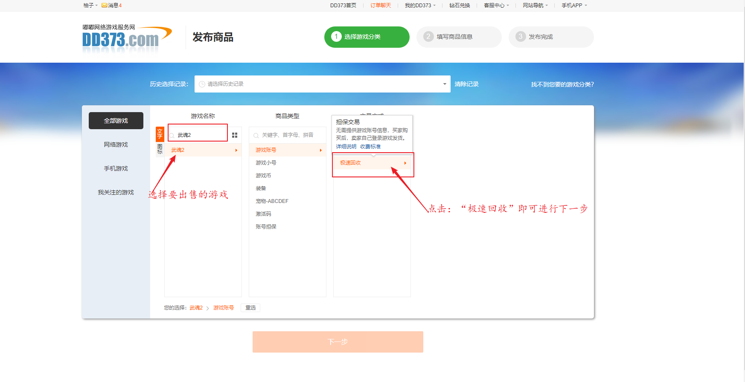Open 收费标准 link in tooltip
Screen dimensions: 745x382
[x=370, y=147]
